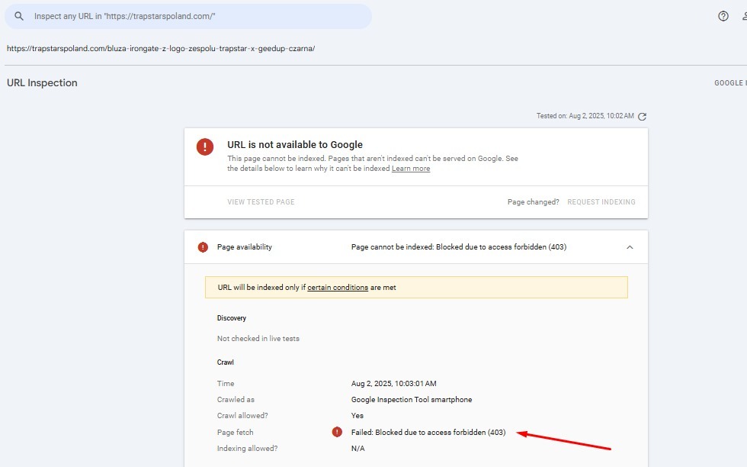Screen dimensions: 747x467
Task: Focus the Inspect any URL search field
Action: pyautogui.click(x=188, y=16)
